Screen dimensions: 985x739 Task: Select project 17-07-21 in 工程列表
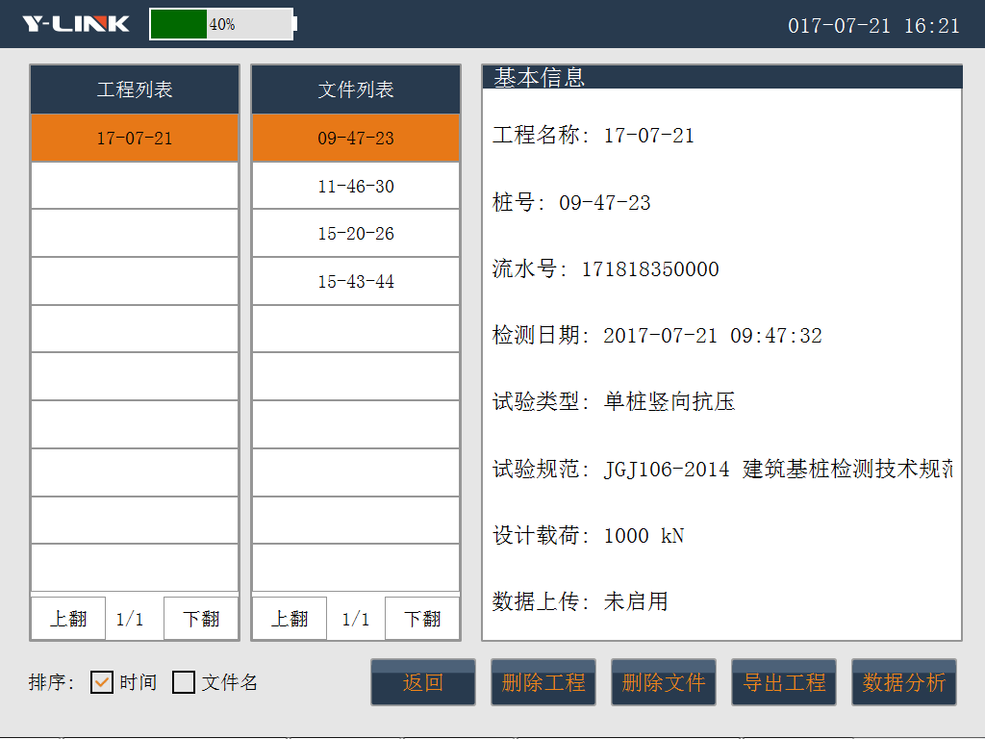[x=135, y=138]
